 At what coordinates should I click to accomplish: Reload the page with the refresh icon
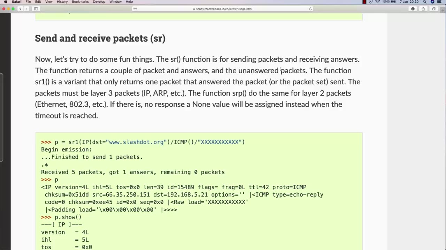click(x=310, y=9)
